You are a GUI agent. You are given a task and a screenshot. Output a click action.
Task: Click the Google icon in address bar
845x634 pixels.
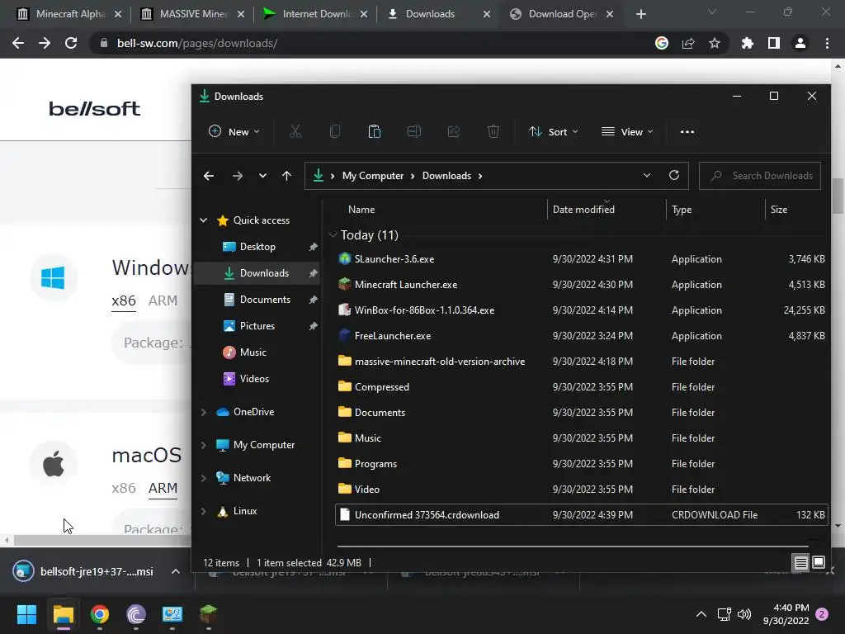(662, 43)
